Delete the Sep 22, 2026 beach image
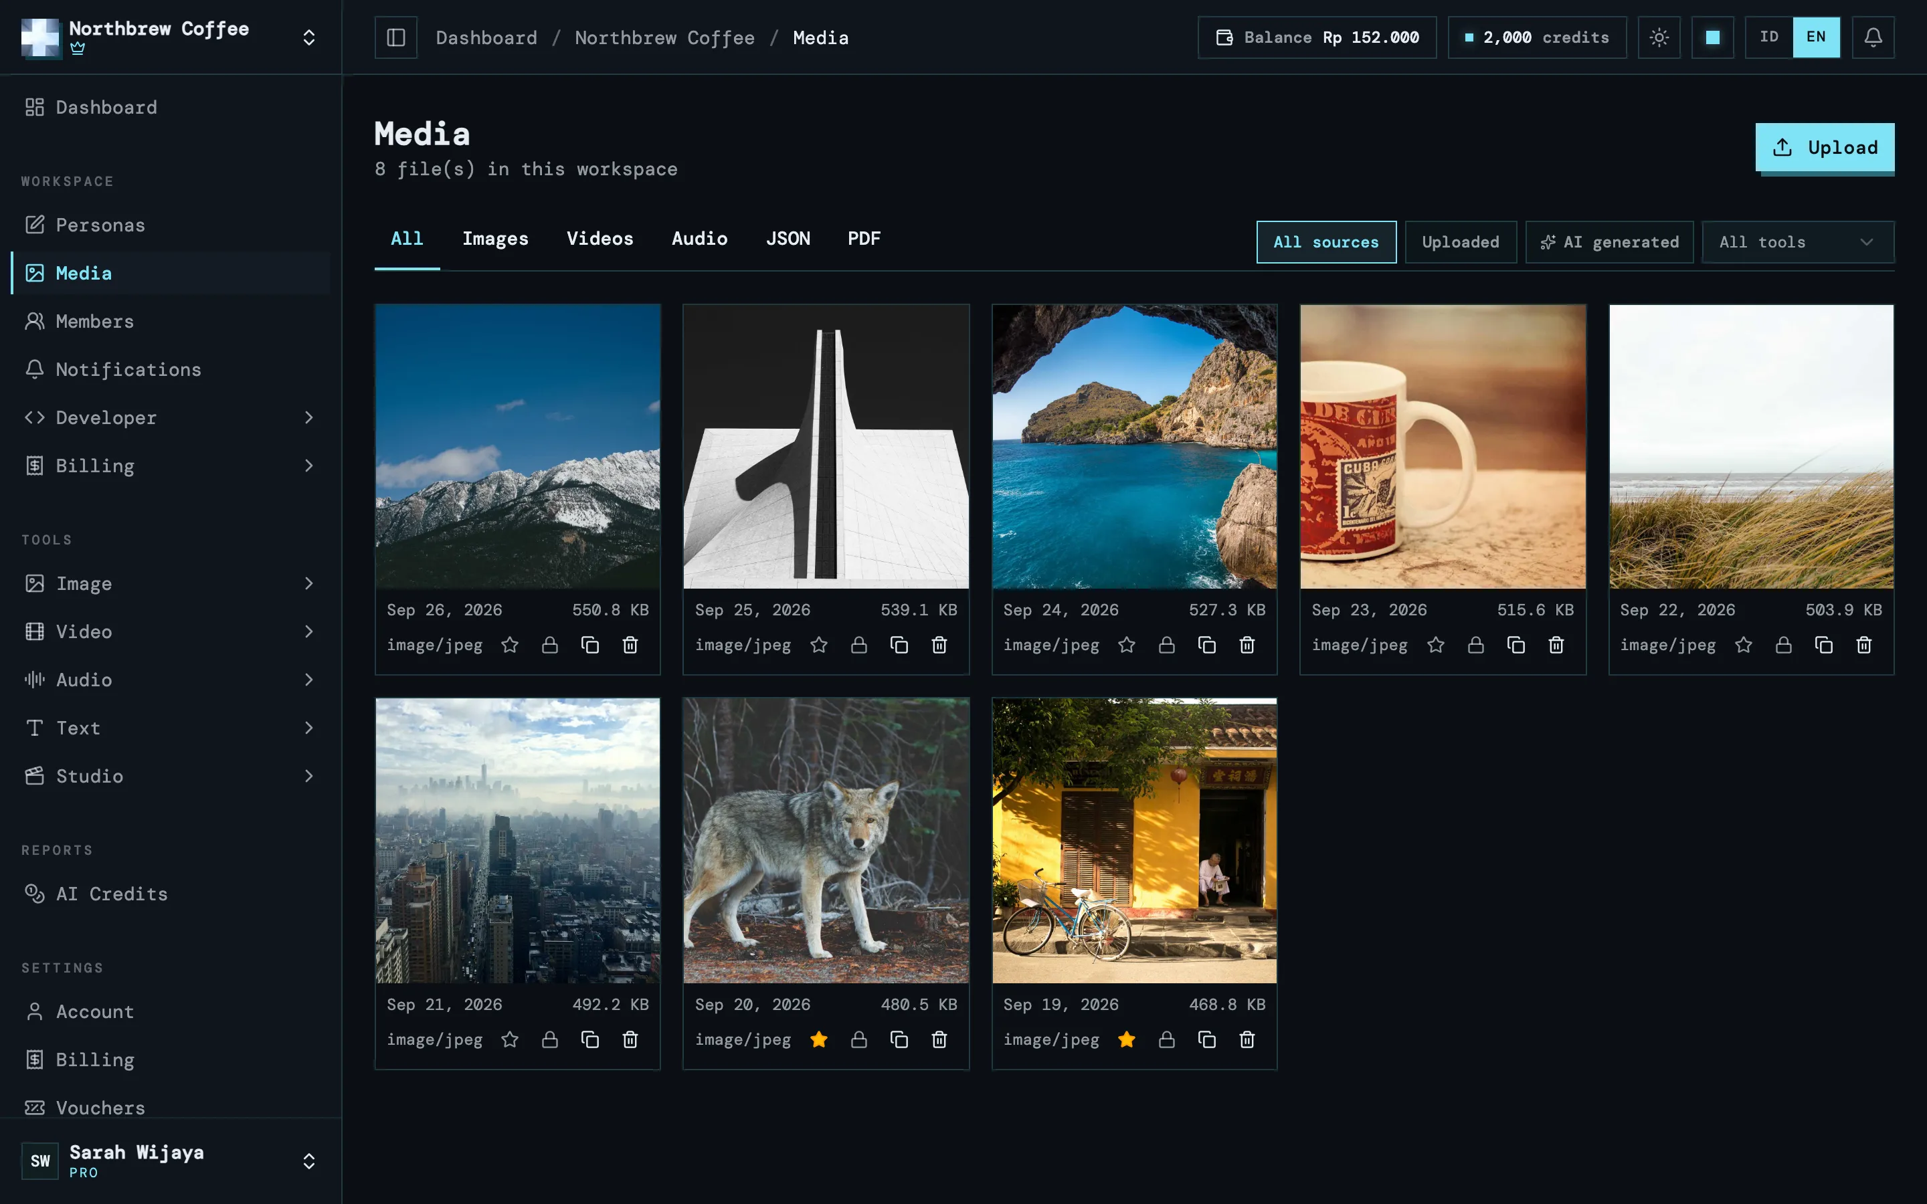 (x=1864, y=645)
